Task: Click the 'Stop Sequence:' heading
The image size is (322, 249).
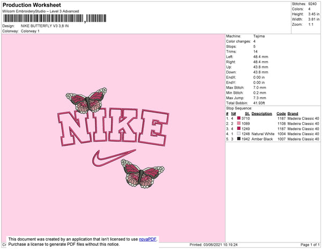Action: (239, 108)
